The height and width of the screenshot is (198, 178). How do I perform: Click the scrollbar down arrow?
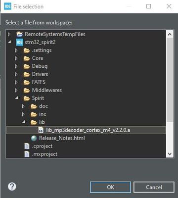click(170, 154)
